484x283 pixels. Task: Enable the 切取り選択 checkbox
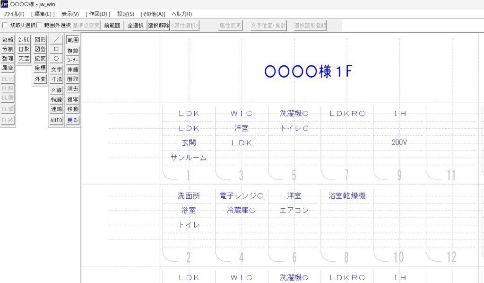[5, 25]
